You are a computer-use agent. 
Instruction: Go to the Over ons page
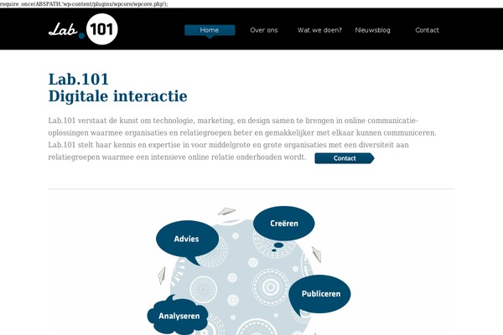coord(264,30)
